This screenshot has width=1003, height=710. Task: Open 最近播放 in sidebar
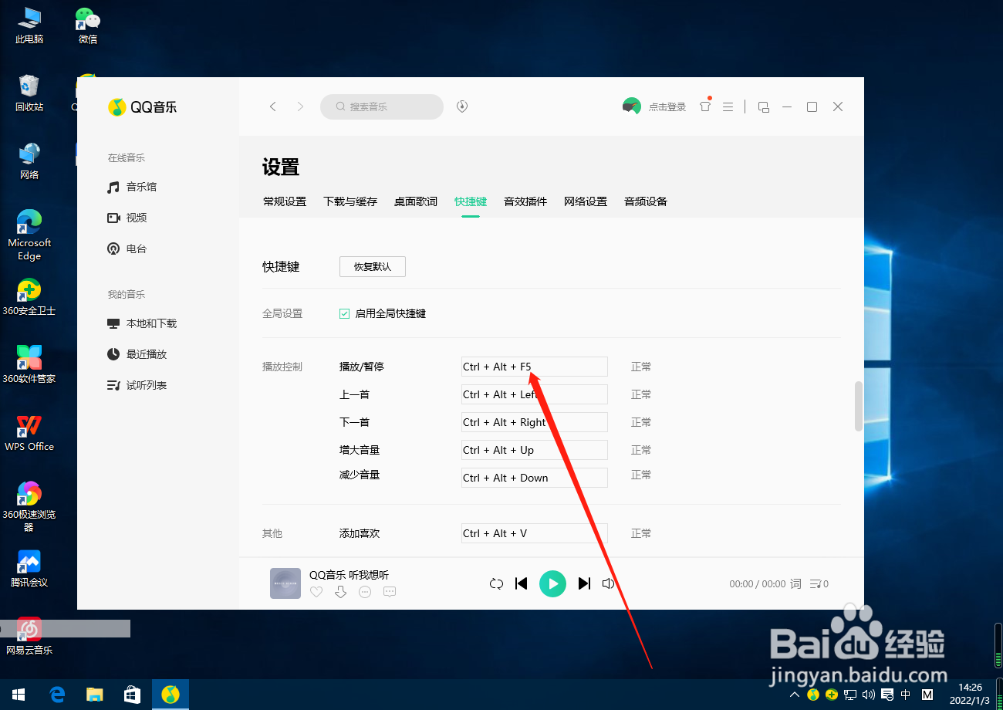click(137, 354)
